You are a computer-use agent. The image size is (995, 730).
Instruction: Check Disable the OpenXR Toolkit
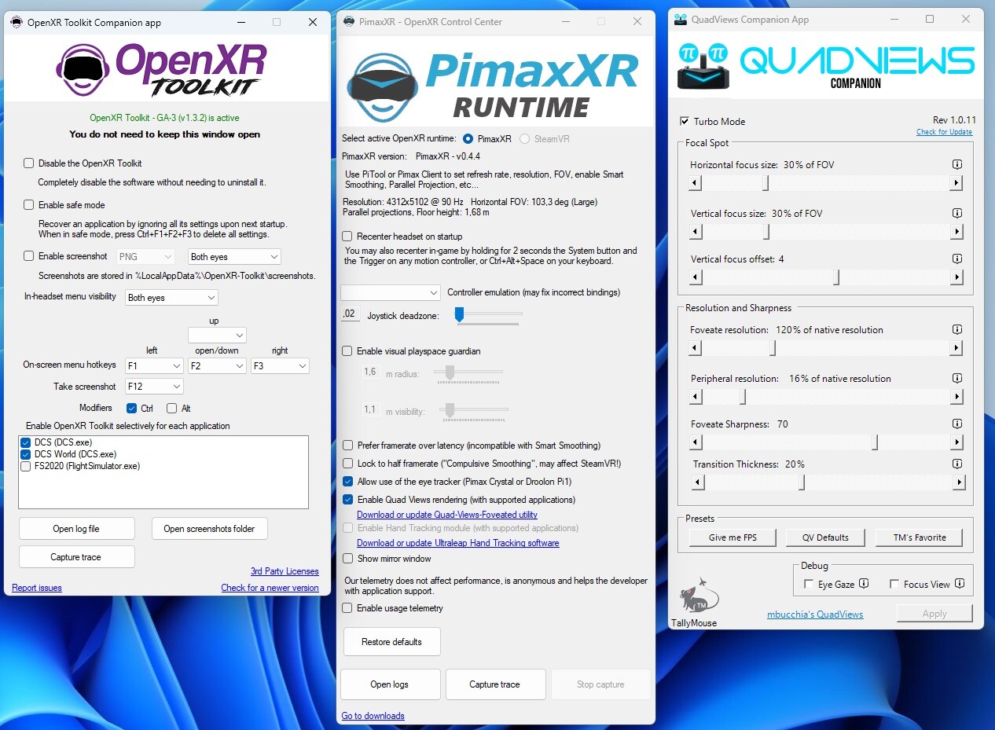[29, 163]
